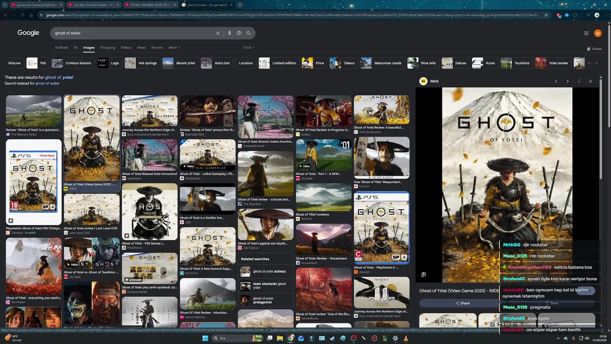Open the Google apps grid

tap(586, 33)
